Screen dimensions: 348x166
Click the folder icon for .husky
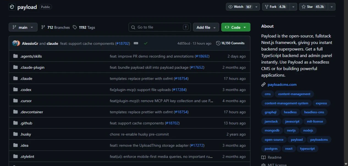pos(15,134)
